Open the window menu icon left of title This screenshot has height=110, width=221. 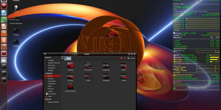[x=45, y=54]
